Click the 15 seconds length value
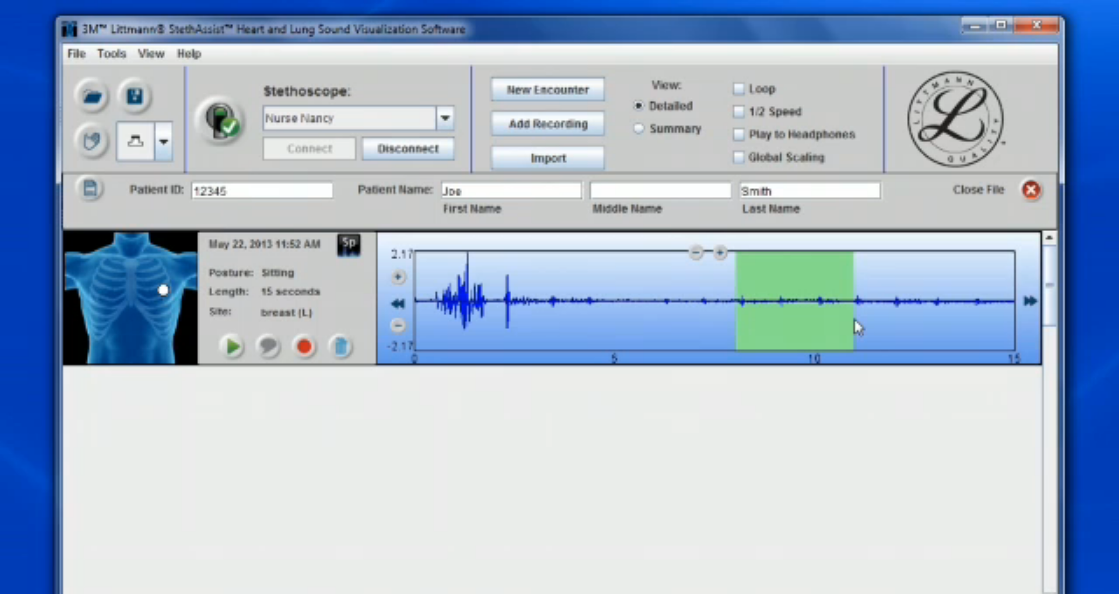Viewport: 1119px width, 594px height. point(290,292)
